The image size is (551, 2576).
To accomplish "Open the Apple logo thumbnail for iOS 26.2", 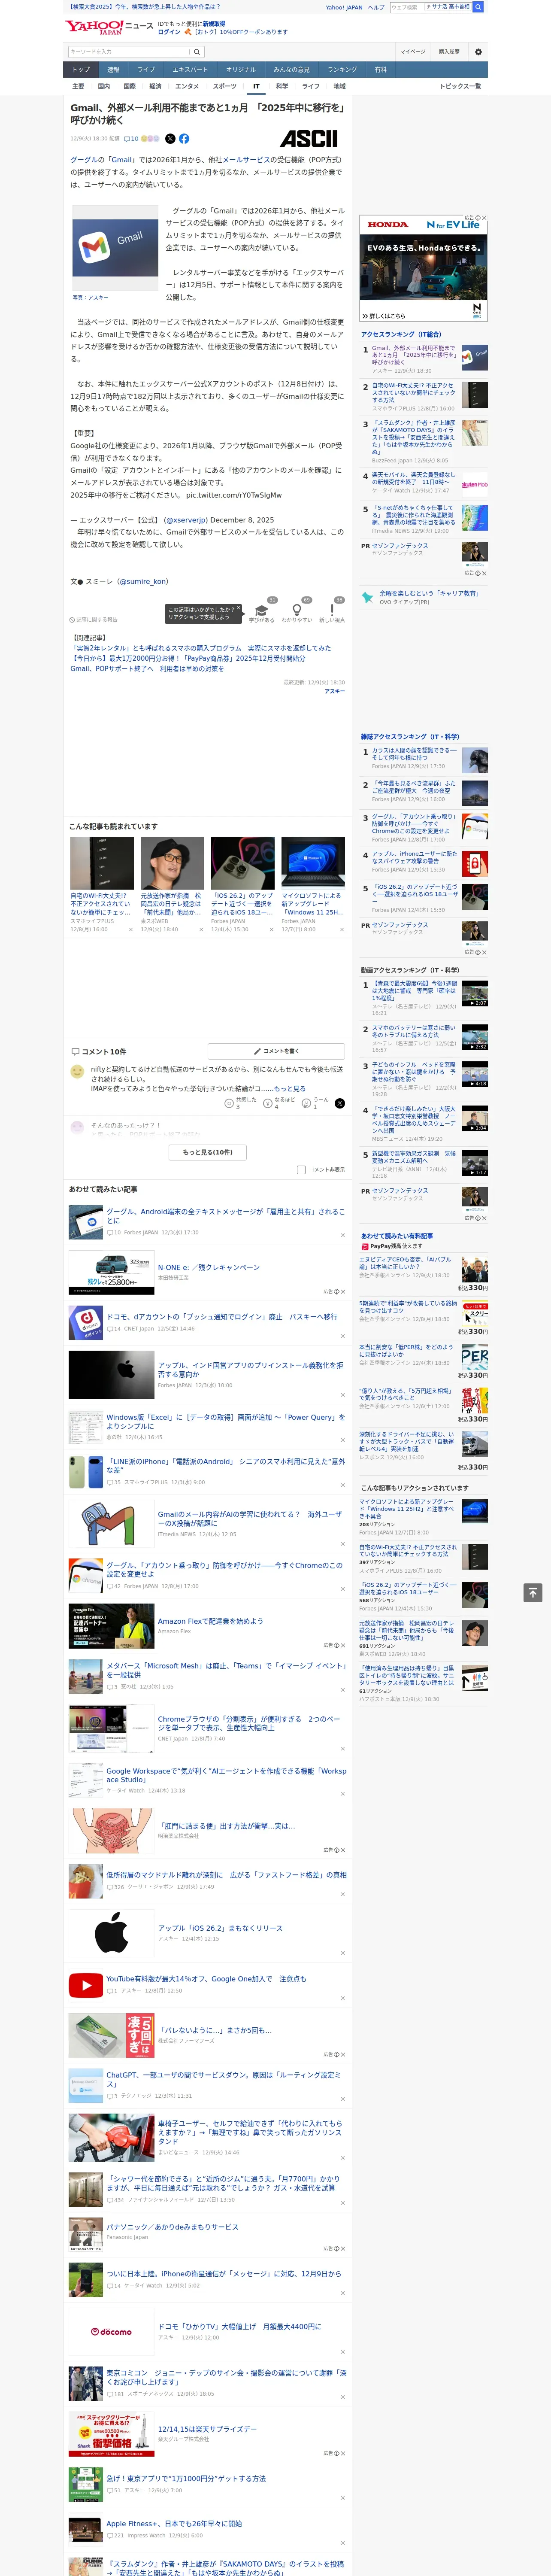I will click(111, 1932).
